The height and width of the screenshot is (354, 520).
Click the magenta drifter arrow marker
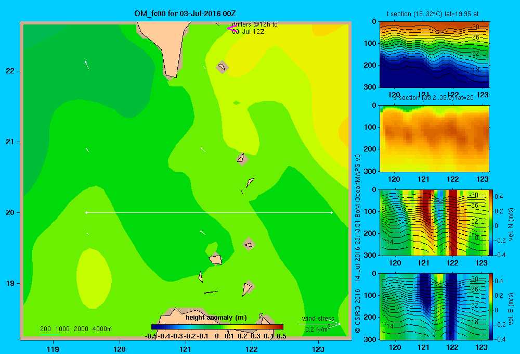[231, 28]
